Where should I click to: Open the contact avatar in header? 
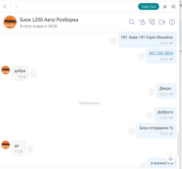(x=10, y=22)
